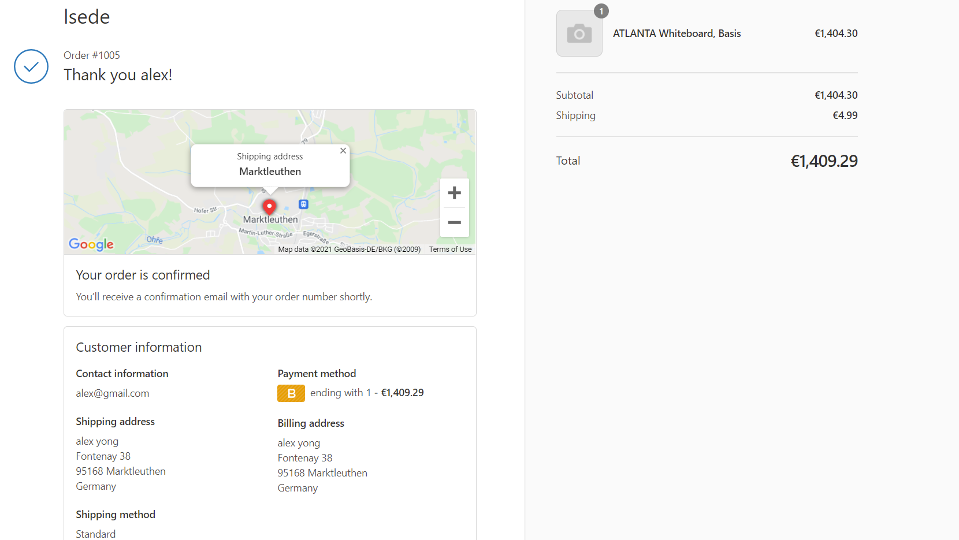Click the Map data copyright text

pyautogui.click(x=349, y=249)
